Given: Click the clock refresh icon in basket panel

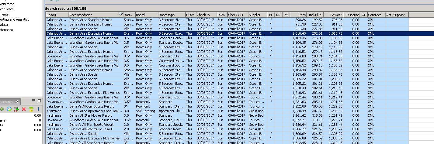Looking at the screenshot, I should 9,109.
